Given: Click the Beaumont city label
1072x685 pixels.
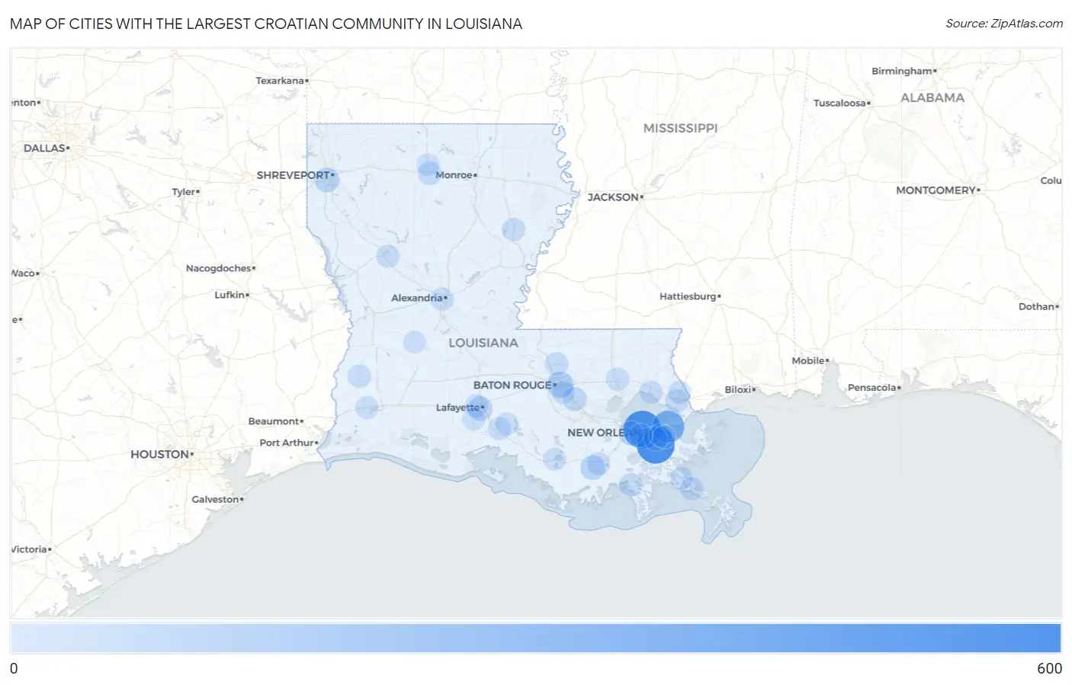Looking at the screenshot, I should 275,421.
